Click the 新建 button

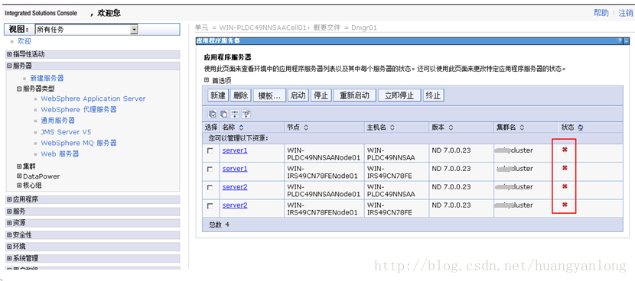218,95
